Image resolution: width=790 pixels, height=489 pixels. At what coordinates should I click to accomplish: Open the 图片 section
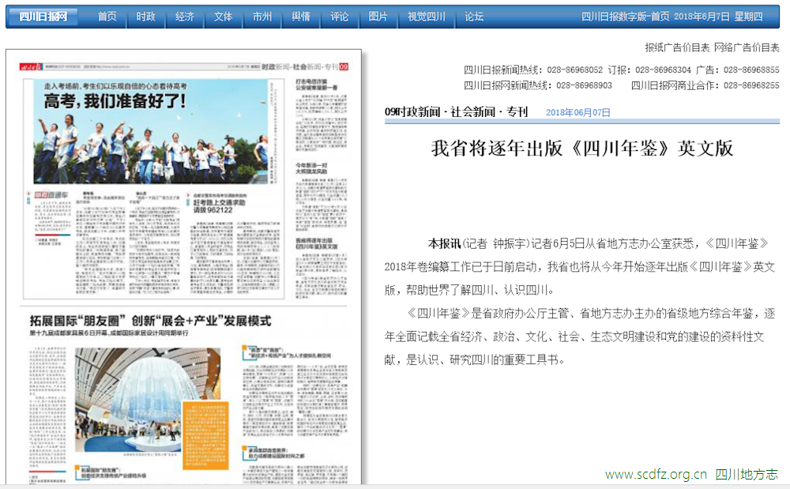point(378,17)
